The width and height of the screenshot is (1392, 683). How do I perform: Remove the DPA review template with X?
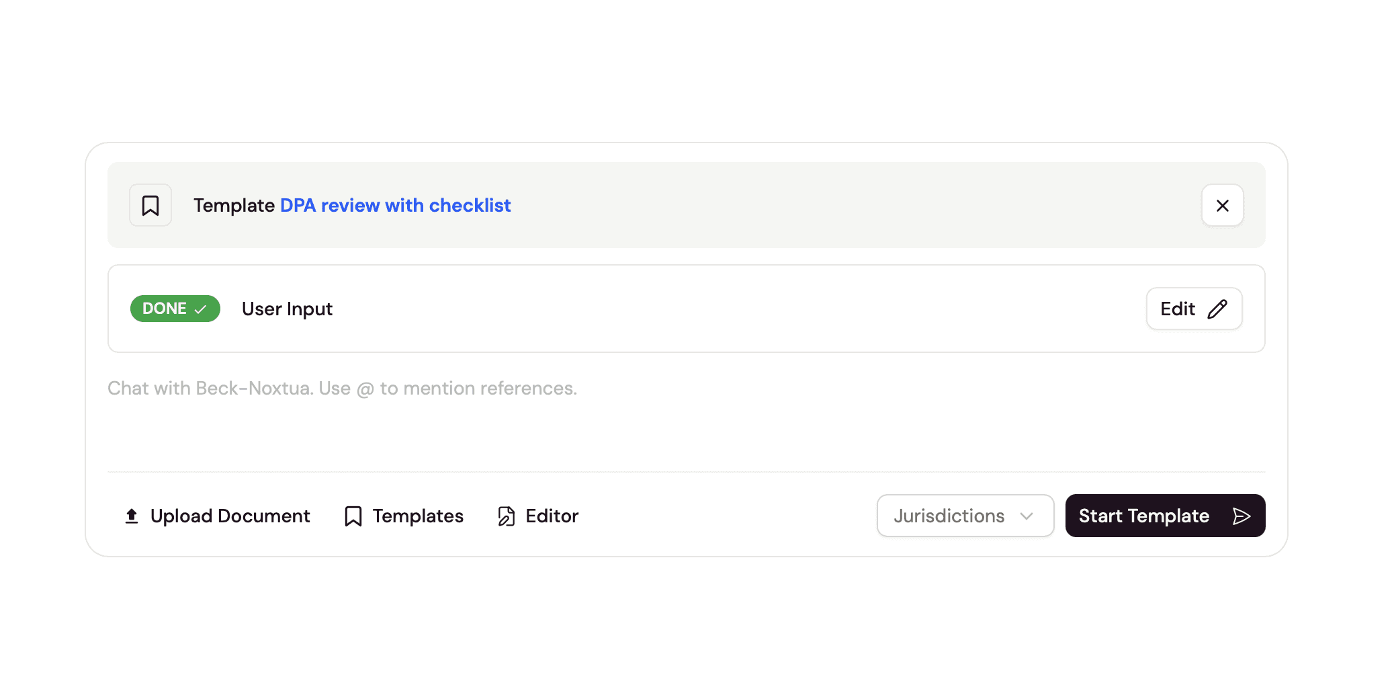1222,205
